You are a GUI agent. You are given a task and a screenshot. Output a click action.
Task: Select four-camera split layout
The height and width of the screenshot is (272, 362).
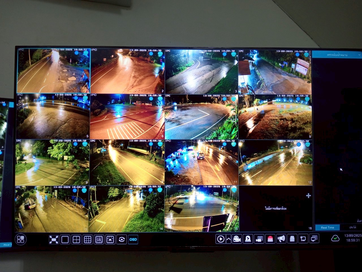coord(76,240)
